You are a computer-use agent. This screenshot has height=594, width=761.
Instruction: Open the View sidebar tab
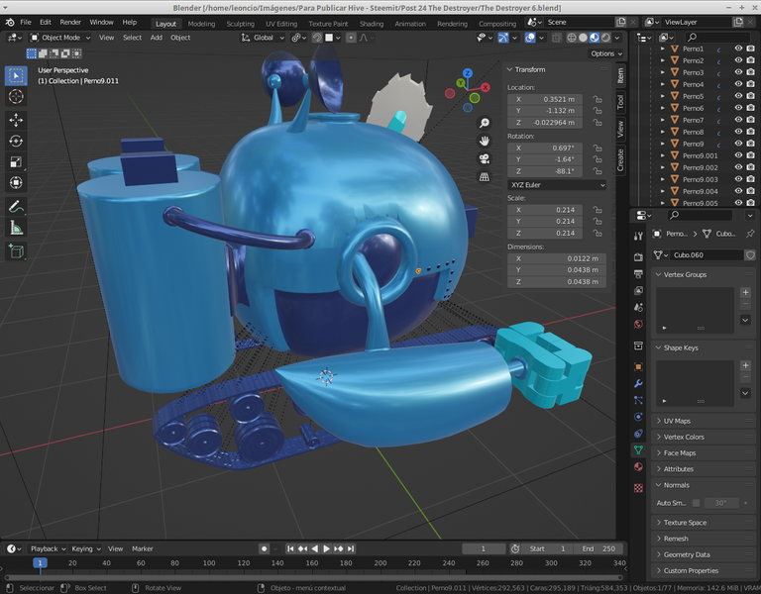(620, 129)
